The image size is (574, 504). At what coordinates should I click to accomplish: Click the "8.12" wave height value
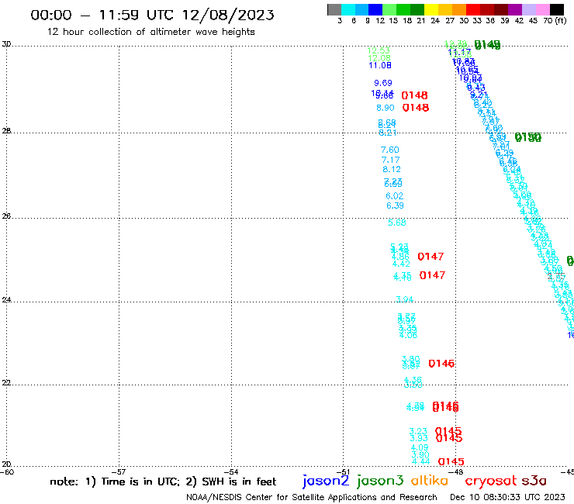[x=392, y=170]
